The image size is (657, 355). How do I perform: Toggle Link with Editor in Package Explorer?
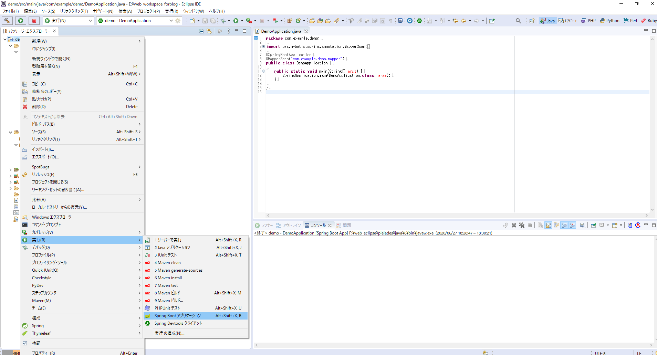coord(209,31)
